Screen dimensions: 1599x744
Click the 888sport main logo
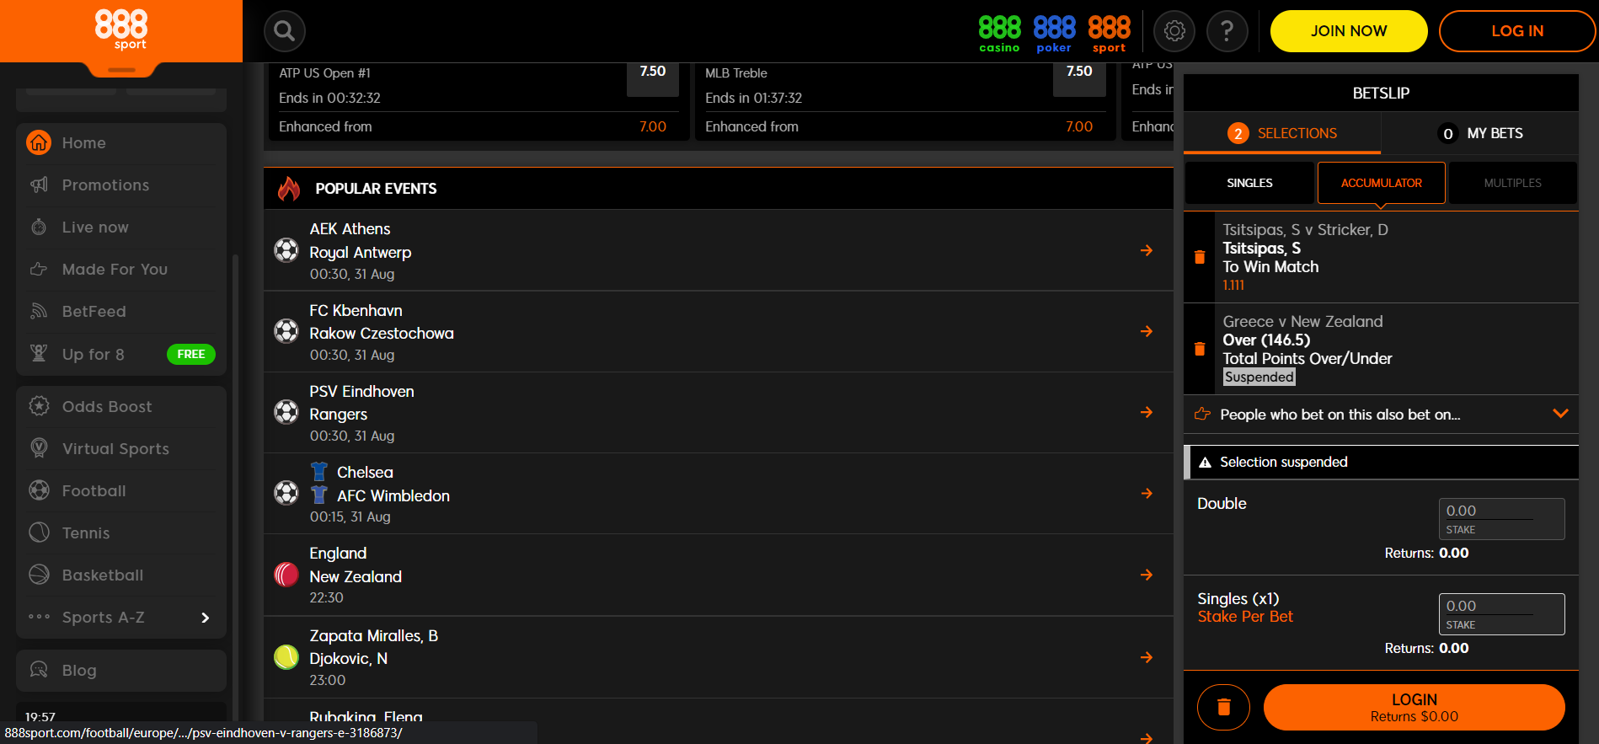click(121, 30)
